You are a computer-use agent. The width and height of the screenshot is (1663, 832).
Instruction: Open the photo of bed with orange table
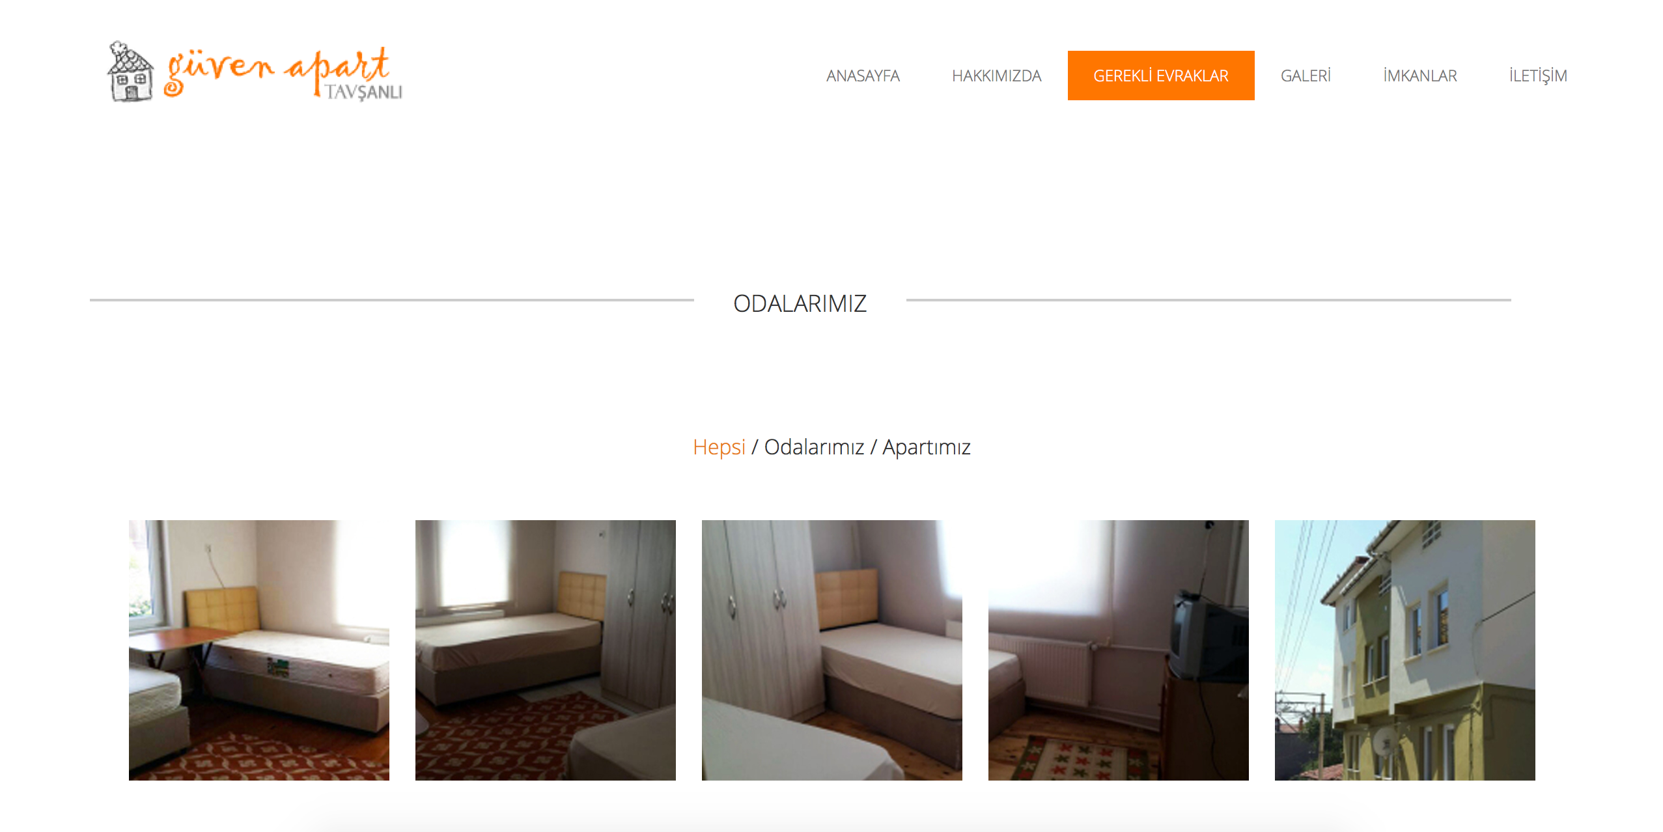click(x=259, y=650)
